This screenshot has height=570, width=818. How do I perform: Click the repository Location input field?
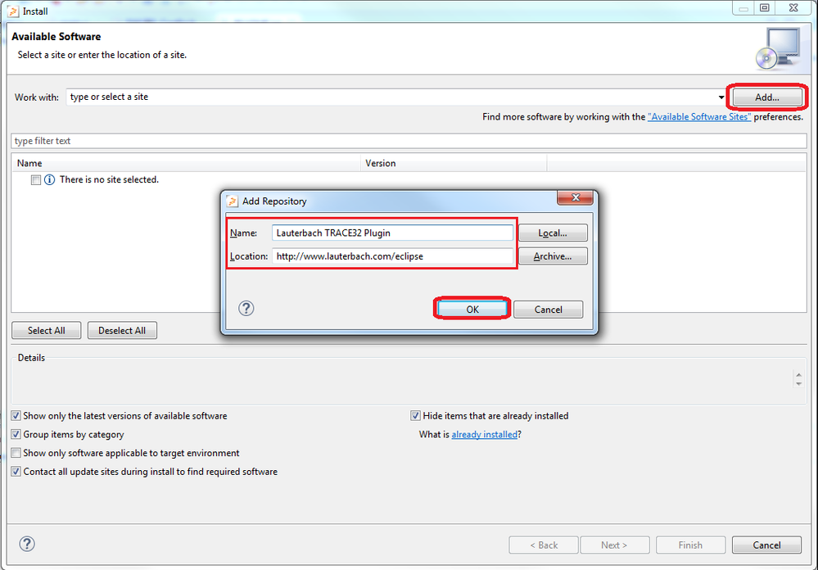(x=392, y=256)
